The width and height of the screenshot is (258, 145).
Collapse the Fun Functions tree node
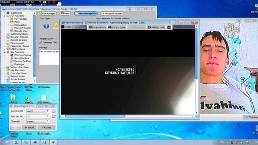[4, 16]
